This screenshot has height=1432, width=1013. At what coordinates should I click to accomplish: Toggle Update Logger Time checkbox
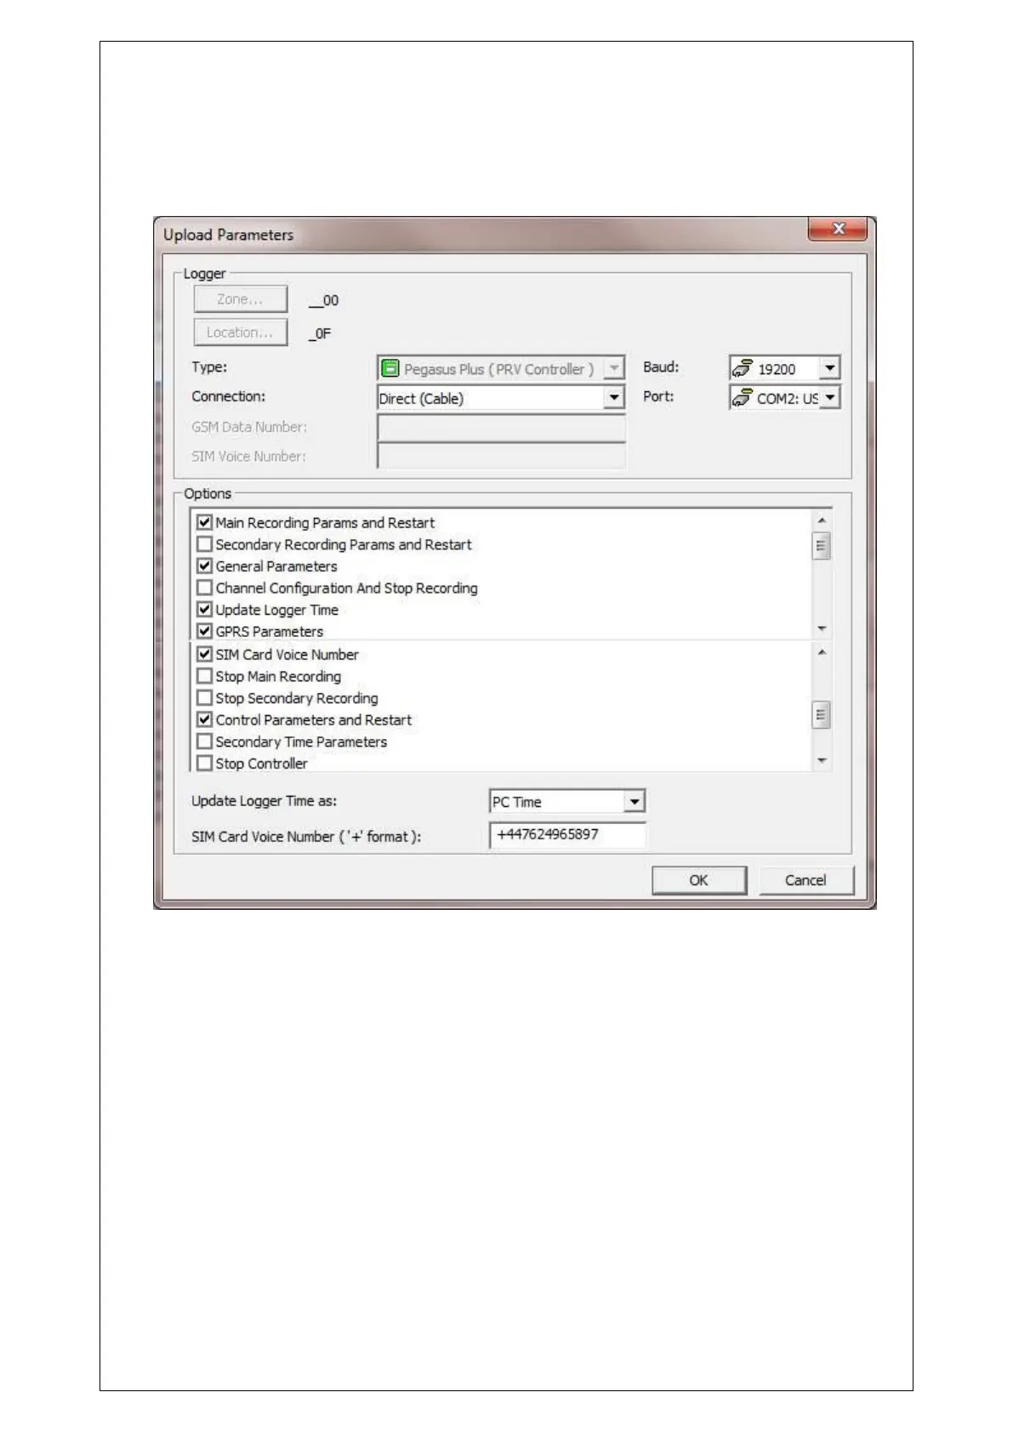coord(204,610)
